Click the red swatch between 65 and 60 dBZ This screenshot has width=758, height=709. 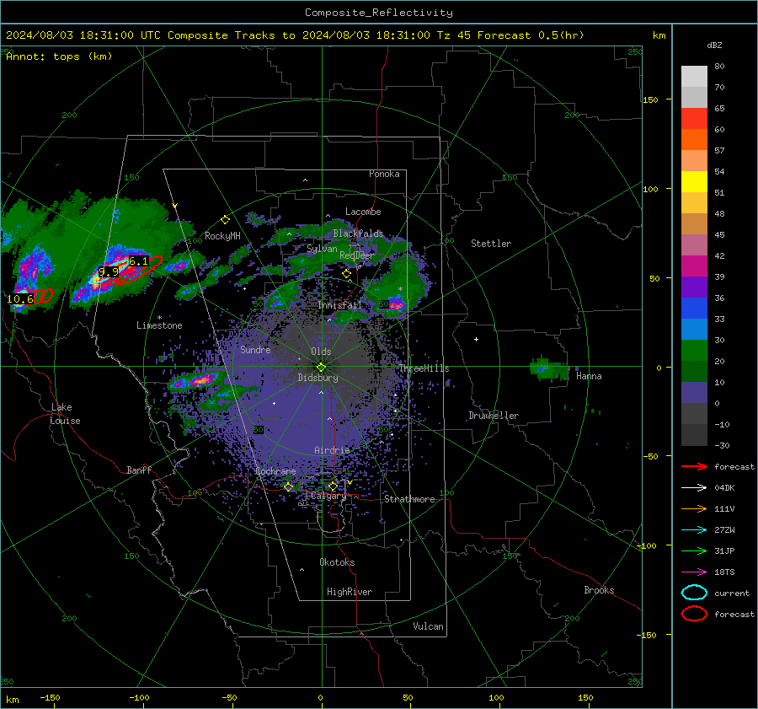pos(694,119)
